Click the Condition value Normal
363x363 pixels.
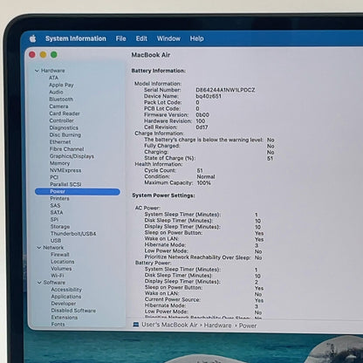click(206, 176)
